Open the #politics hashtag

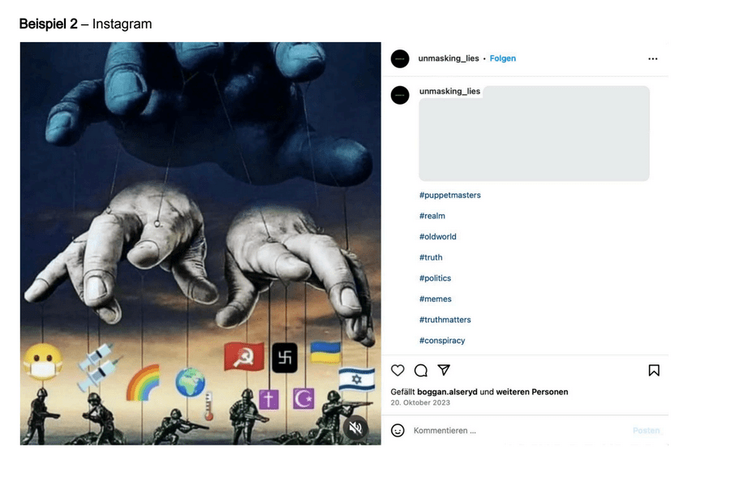(x=435, y=278)
